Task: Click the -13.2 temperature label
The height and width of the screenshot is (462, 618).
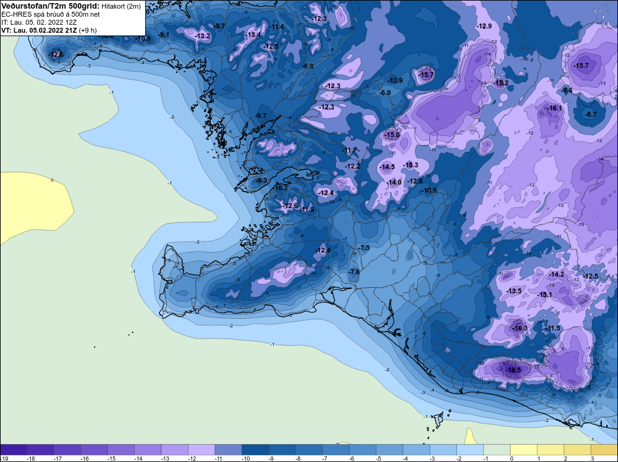Action: pyautogui.click(x=202, y=36)
